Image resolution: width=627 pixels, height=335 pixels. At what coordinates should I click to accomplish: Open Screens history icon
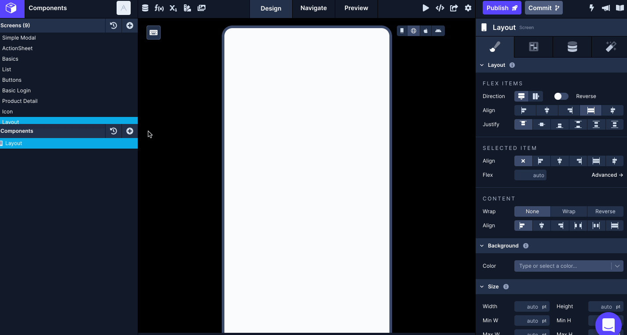(x=114, y=25)
